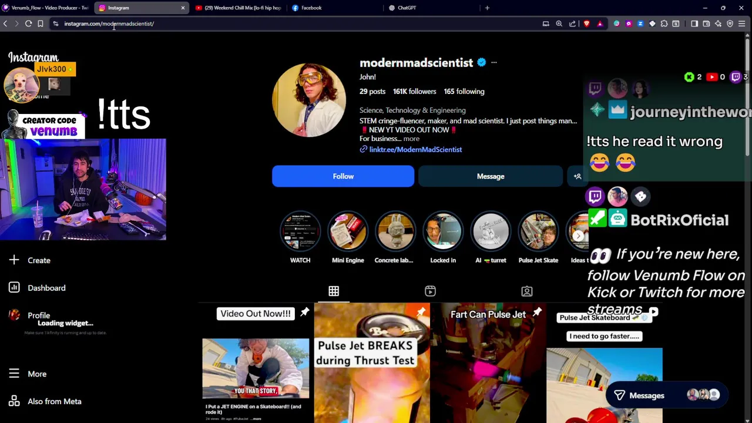Open the Pulse Jet Skateboard post
Viewport: 752px width, 423px height.
click(605, 362)
